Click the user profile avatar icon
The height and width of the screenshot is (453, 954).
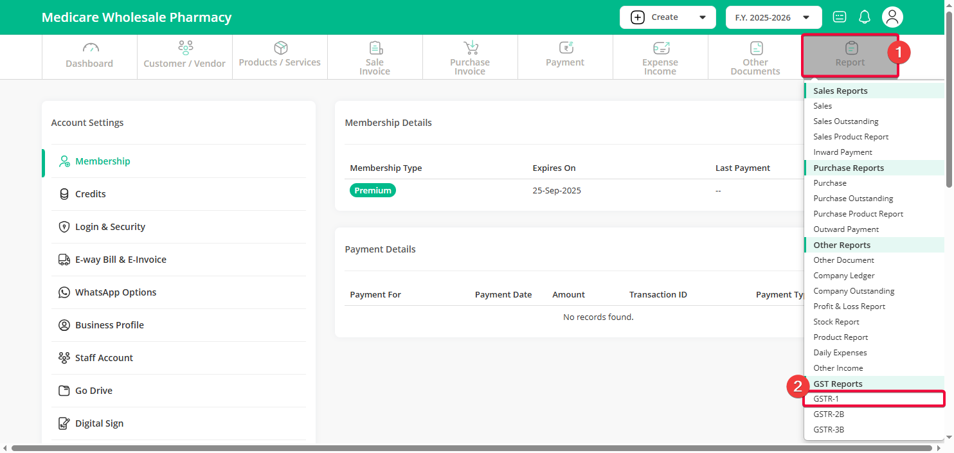[892, 17]
